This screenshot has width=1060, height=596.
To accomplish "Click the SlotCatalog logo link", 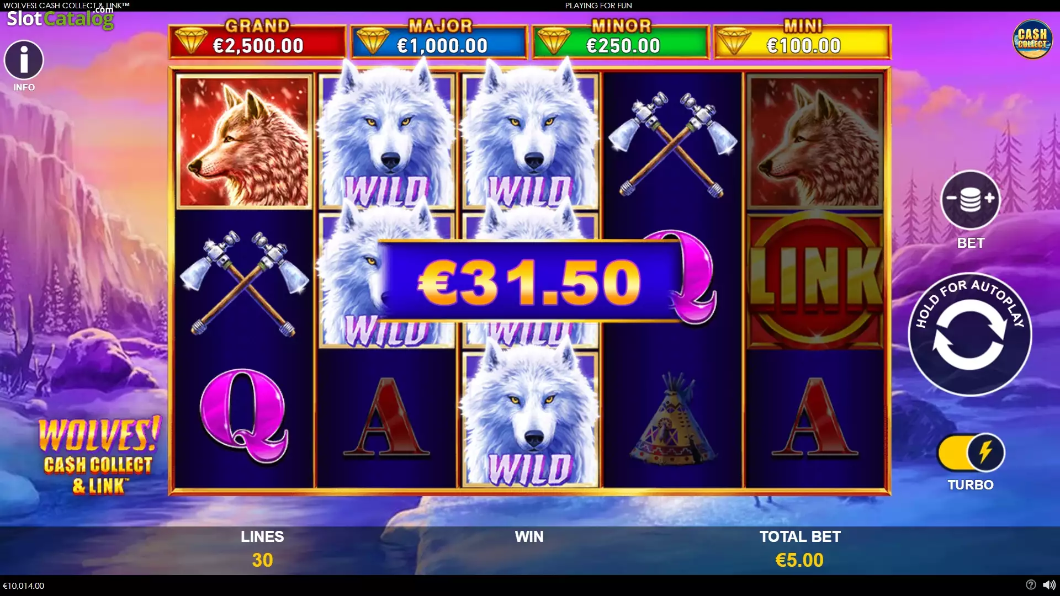I will click(60, 18).
